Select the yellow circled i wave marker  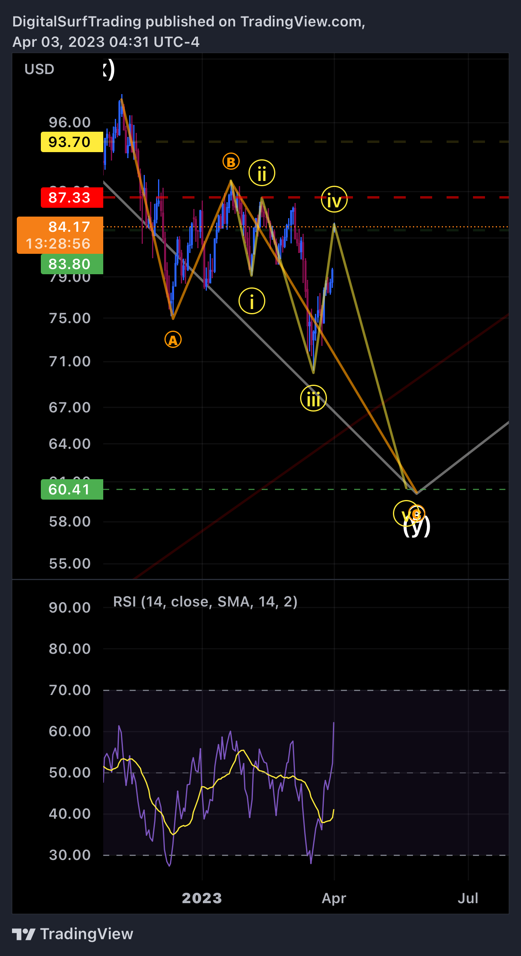coord(252,301)
